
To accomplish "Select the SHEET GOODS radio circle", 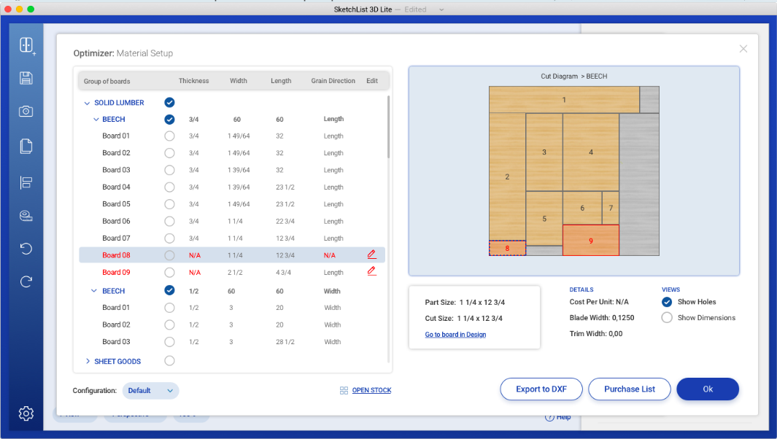I will click(169, 361).
